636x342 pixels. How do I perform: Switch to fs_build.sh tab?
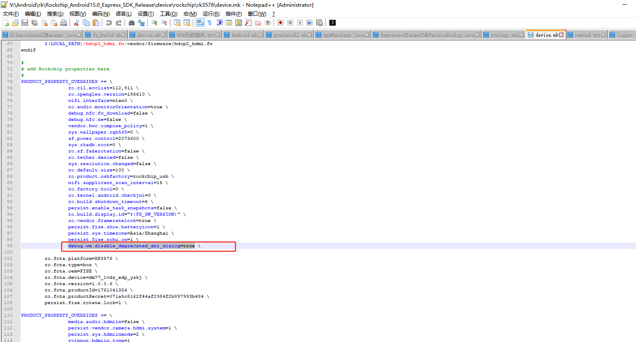(x=106, y=35)
